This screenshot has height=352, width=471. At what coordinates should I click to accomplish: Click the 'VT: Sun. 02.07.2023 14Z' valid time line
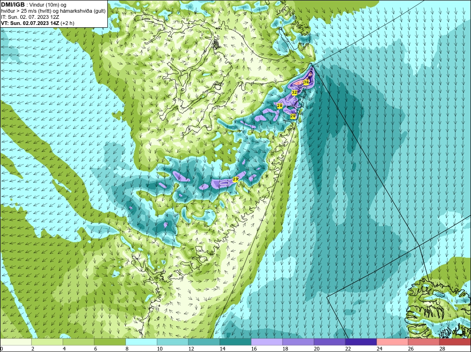coord(38,23)
